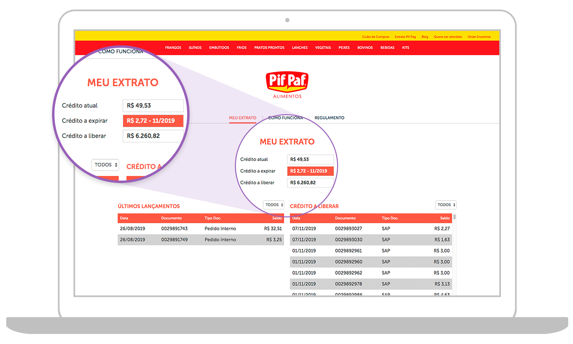Image resolution: width=573 pixels, height=344 pixels.
Task: Open the LANCHES category
Action: click(300, 48)
